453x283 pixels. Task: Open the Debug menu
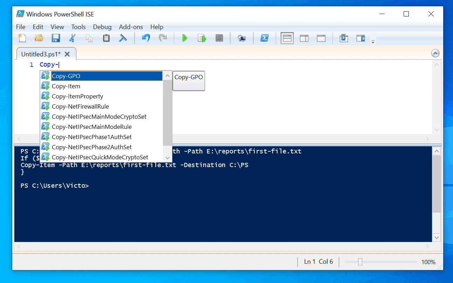102,27
